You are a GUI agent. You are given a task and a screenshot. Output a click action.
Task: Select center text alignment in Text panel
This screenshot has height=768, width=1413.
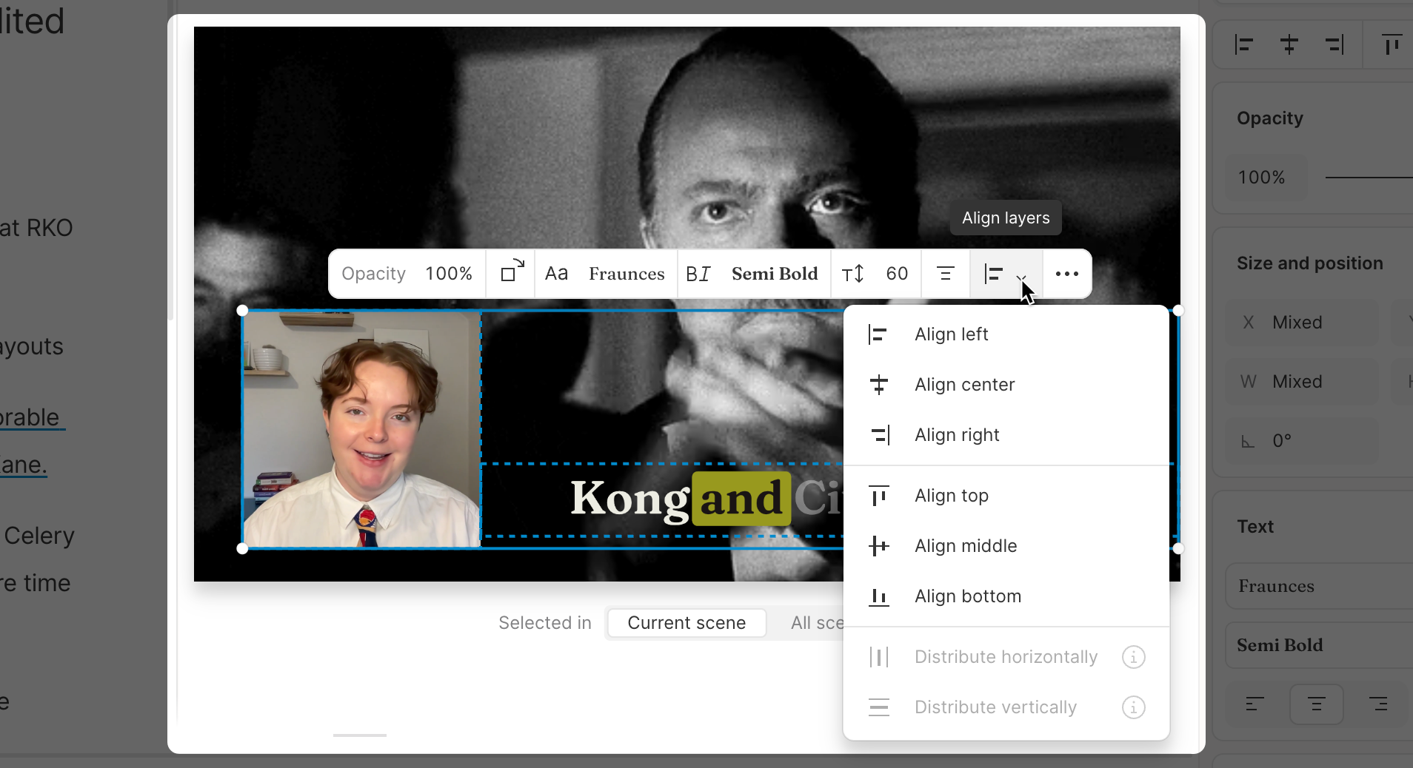(x=1316, y=704)
